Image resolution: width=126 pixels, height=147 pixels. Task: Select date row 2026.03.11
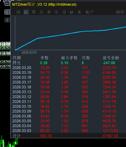point(22,102)
